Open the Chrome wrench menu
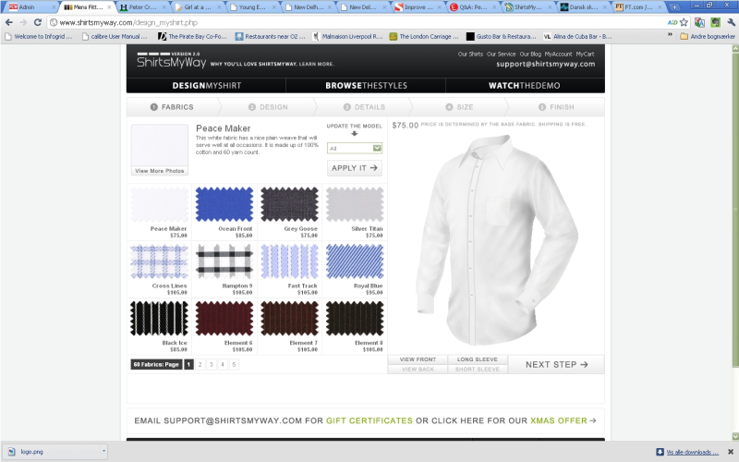Viewport: 739px width, 462px height. pyautogui.click(x=731, y=22)
